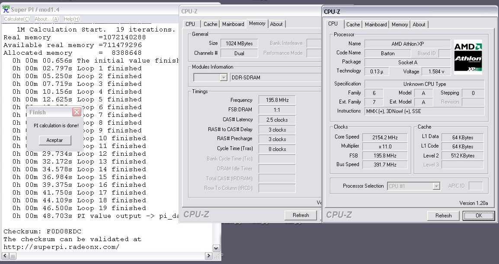Click the Super PI title bar icon
499x264 pixels.
pos(6,9)
